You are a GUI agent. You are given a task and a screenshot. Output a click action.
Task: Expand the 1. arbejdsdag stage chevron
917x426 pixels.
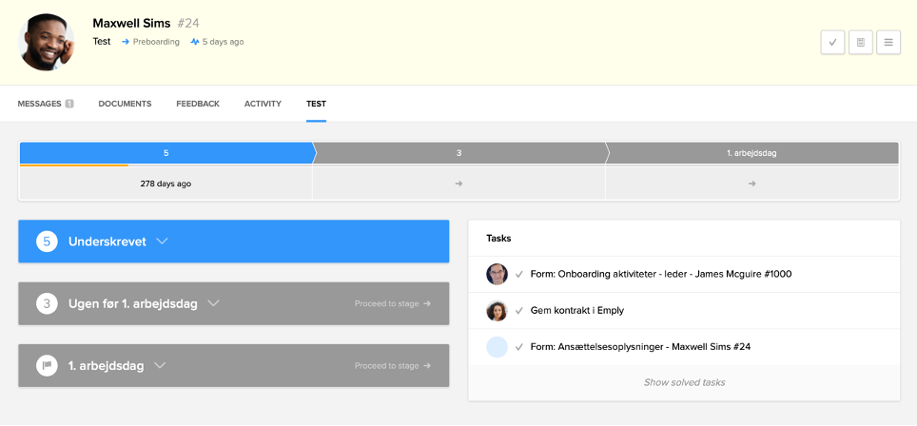[x=160, y=365]
